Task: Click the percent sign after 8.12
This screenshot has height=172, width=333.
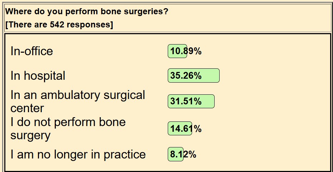Action: click(192, 155)
